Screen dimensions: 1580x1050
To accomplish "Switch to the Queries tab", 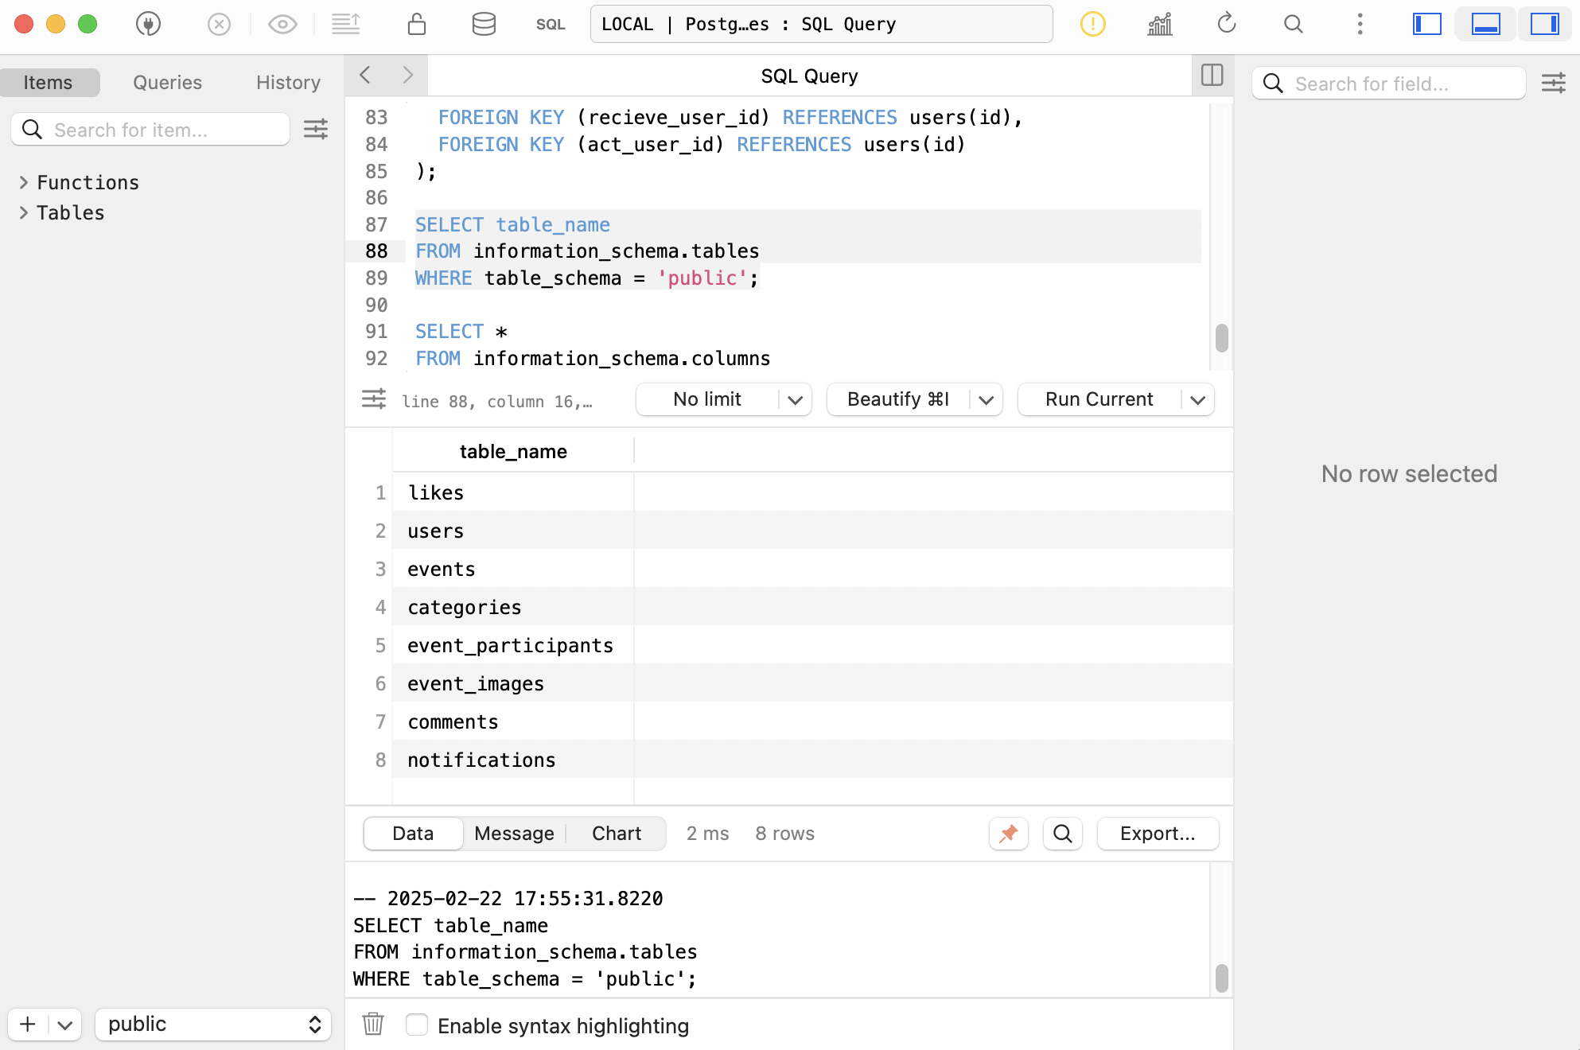I will coord(167,82).
